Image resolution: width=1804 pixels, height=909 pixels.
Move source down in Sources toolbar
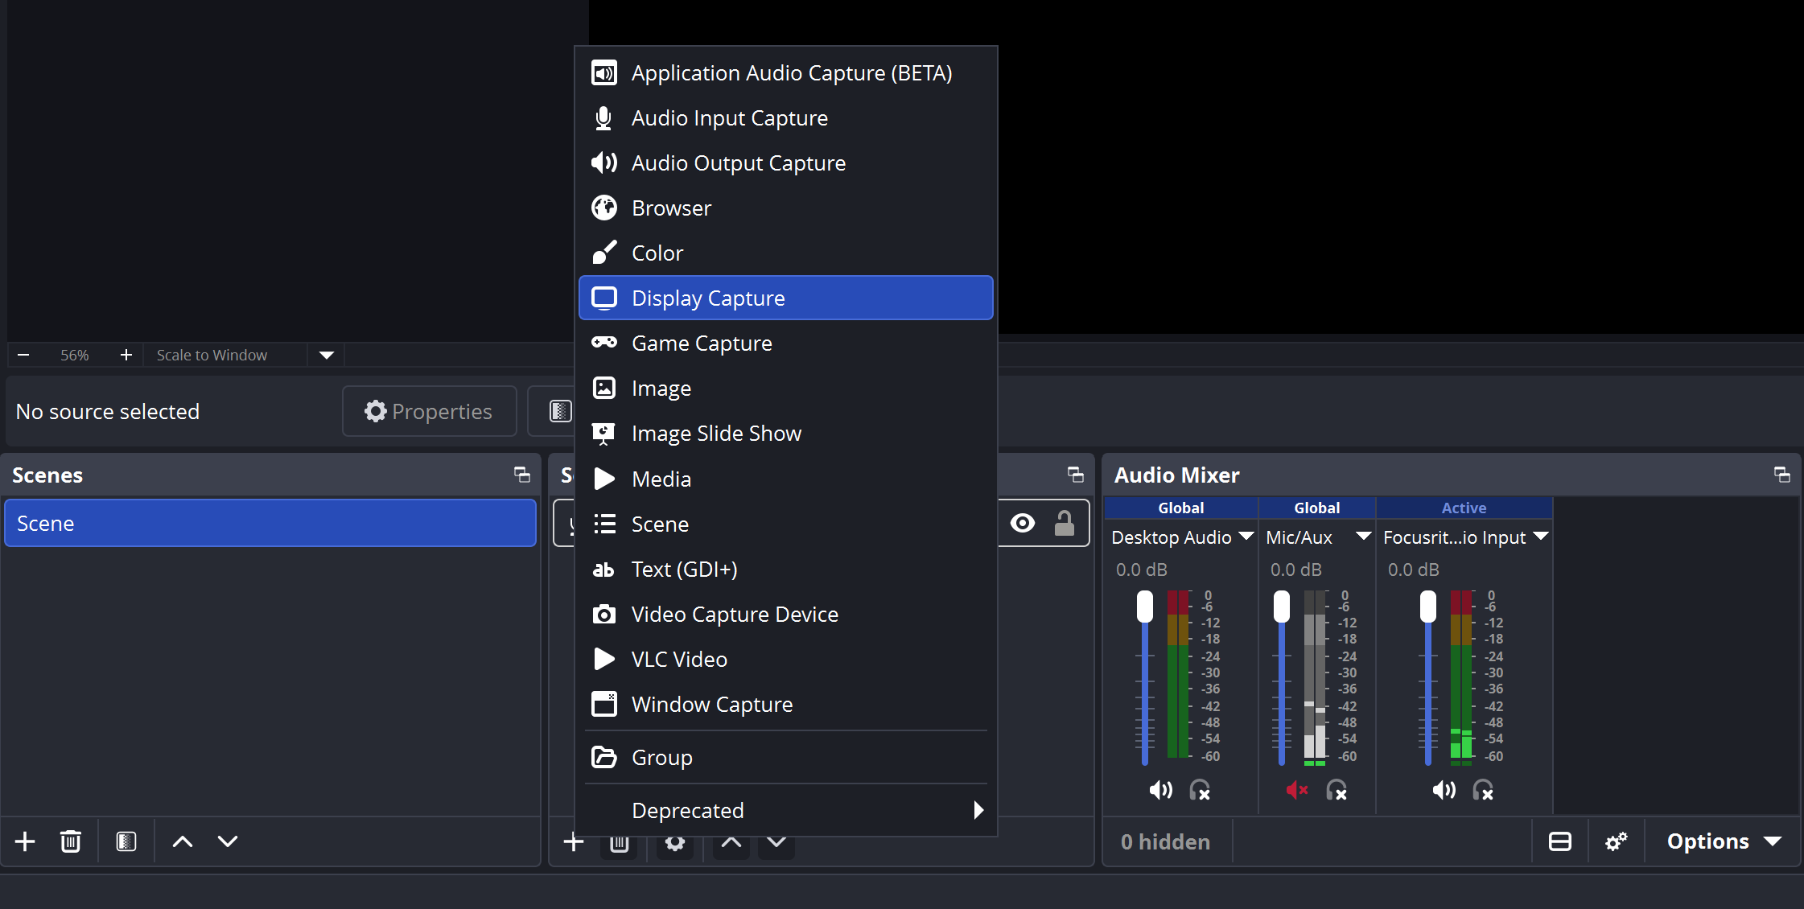tap(776, 842)
